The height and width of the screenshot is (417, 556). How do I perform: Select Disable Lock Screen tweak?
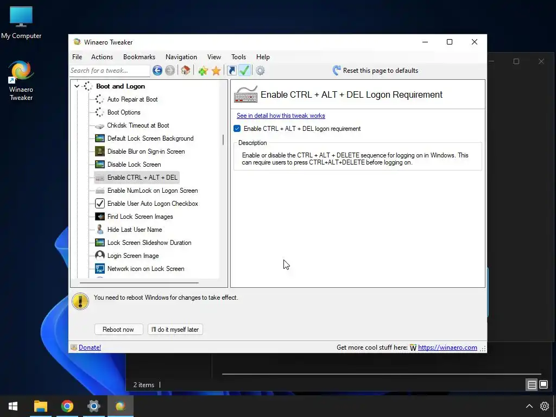(x=134, y=165)
